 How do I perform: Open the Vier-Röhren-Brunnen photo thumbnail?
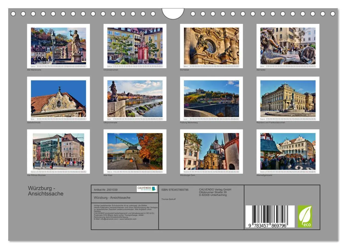coord(58,151)
